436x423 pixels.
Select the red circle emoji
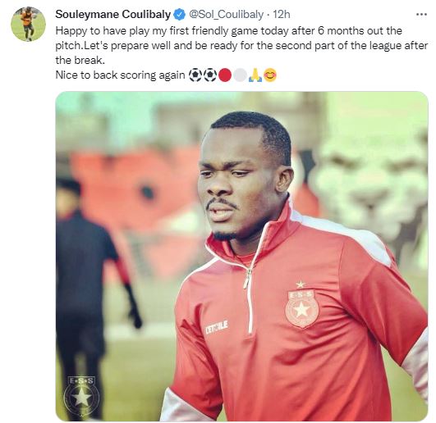tap(225, 75)
